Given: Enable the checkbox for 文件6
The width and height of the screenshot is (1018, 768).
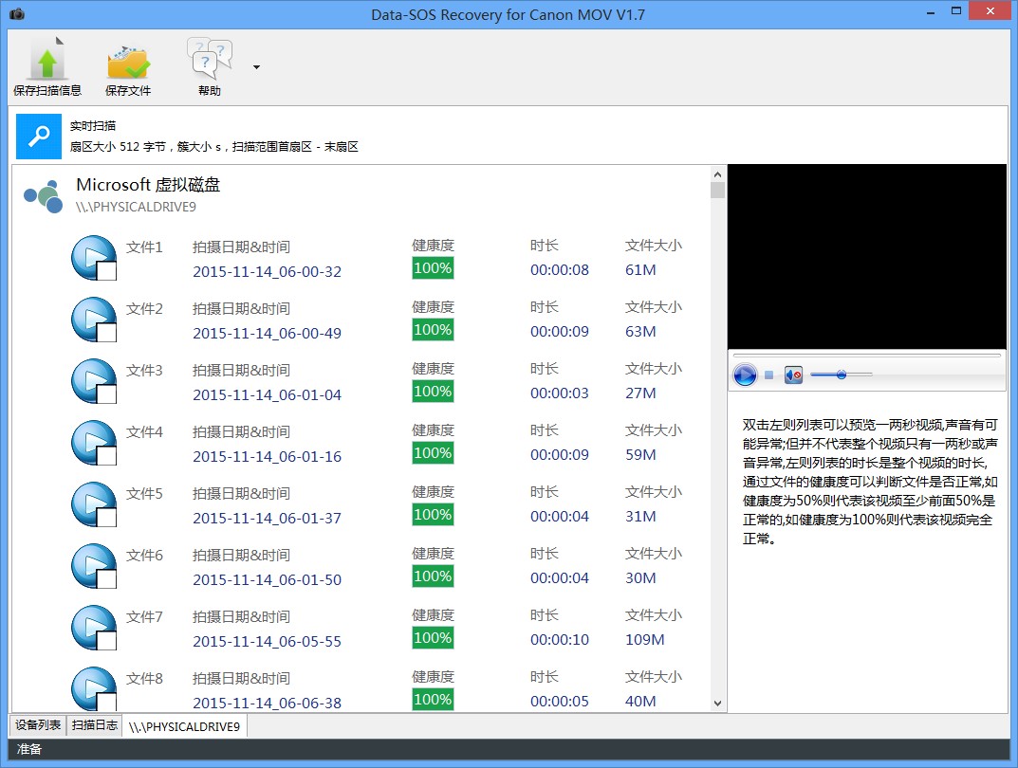Looking at the screenshot, I should [x=107, y=579].
